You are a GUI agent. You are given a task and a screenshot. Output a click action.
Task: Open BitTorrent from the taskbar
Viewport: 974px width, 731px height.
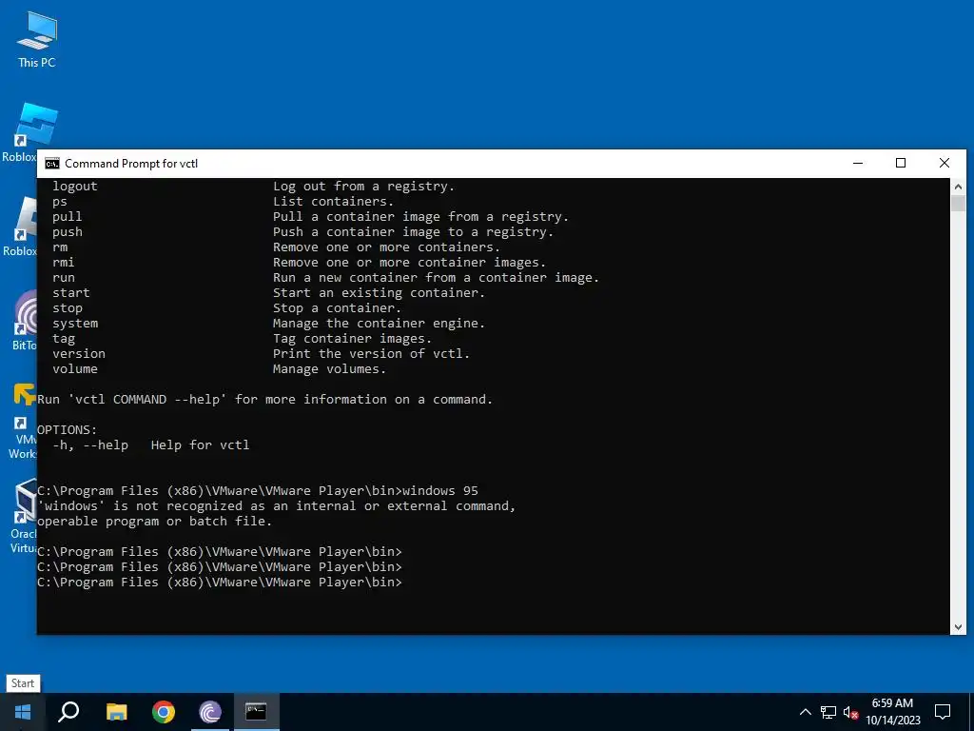pos(210,712)
